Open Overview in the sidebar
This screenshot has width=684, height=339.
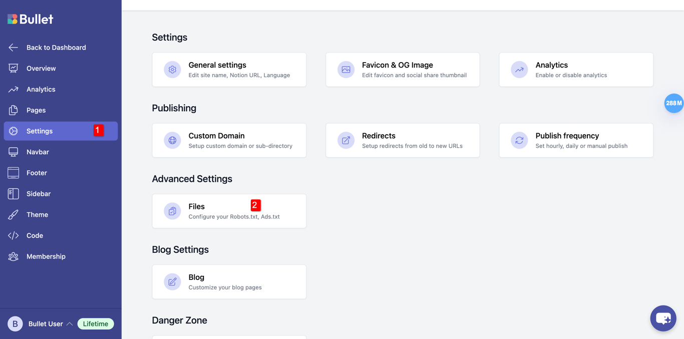41,69
